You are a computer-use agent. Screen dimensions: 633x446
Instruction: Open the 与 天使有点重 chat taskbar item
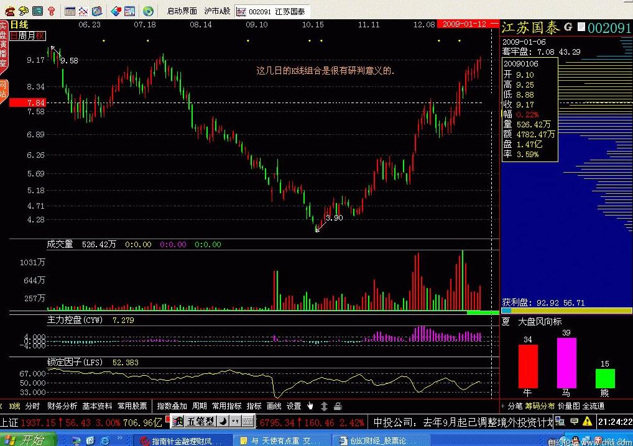pos(281,441)
